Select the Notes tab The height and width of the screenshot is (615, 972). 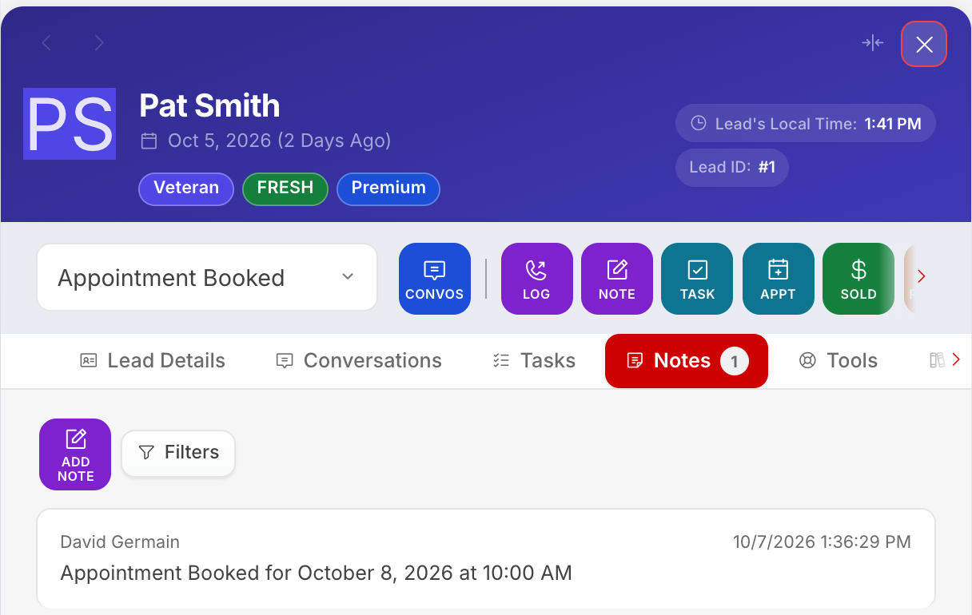(x=687, y=361)
